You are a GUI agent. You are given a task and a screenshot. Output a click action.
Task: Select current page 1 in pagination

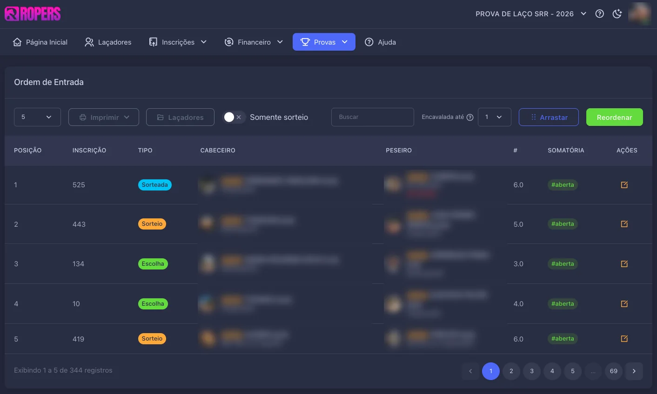pos(491,371)
